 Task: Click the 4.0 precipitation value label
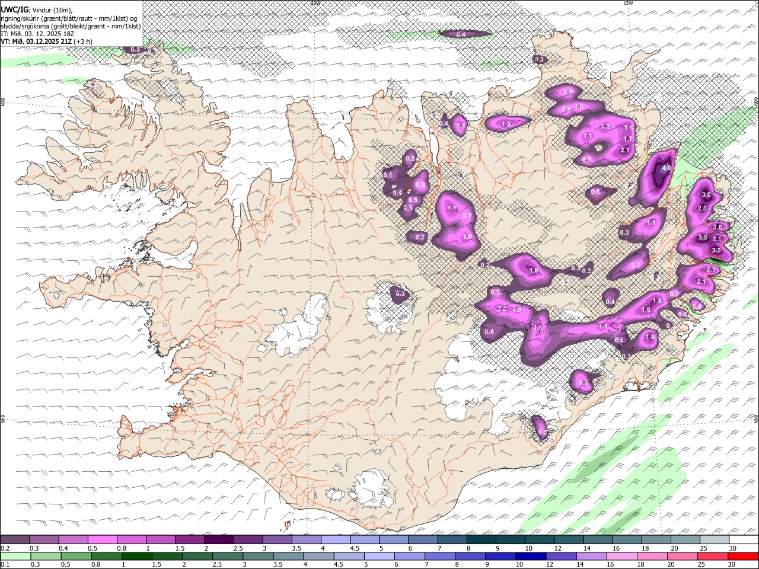point(666,168)
